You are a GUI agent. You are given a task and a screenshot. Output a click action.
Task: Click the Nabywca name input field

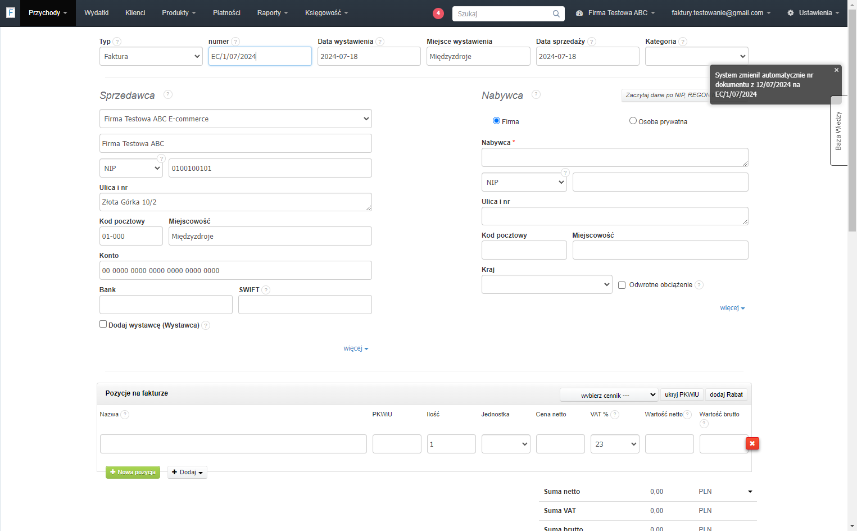[615, 157]
